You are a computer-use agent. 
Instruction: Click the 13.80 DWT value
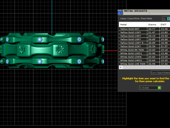(164, 32)
